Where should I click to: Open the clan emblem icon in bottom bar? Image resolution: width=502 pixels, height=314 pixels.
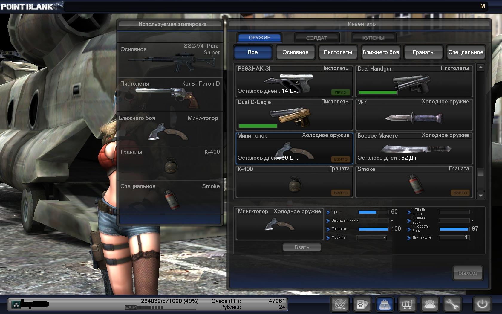click(x=339, y=304)
